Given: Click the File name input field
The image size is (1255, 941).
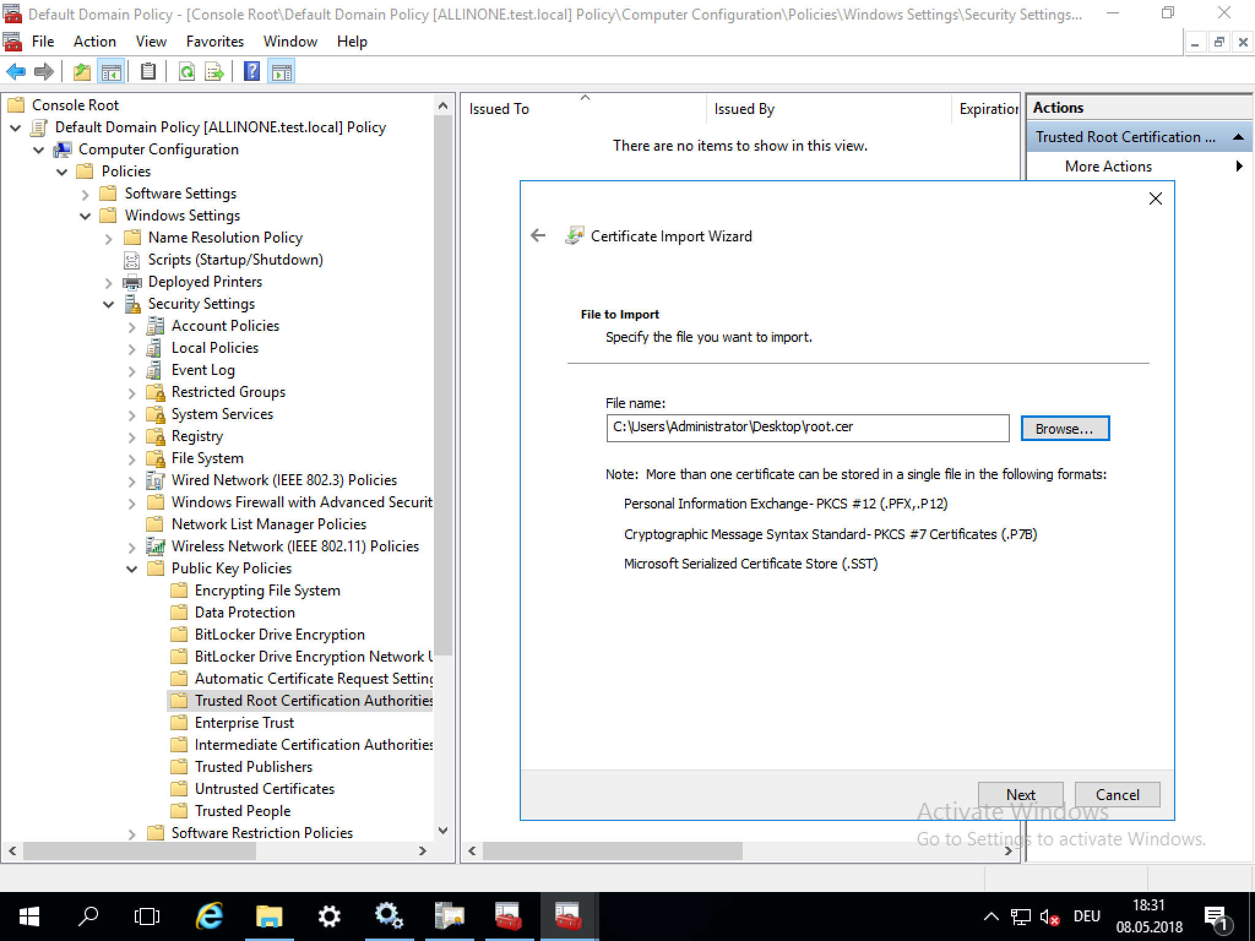Looking at the screenshot, I should tap(807, 428).
